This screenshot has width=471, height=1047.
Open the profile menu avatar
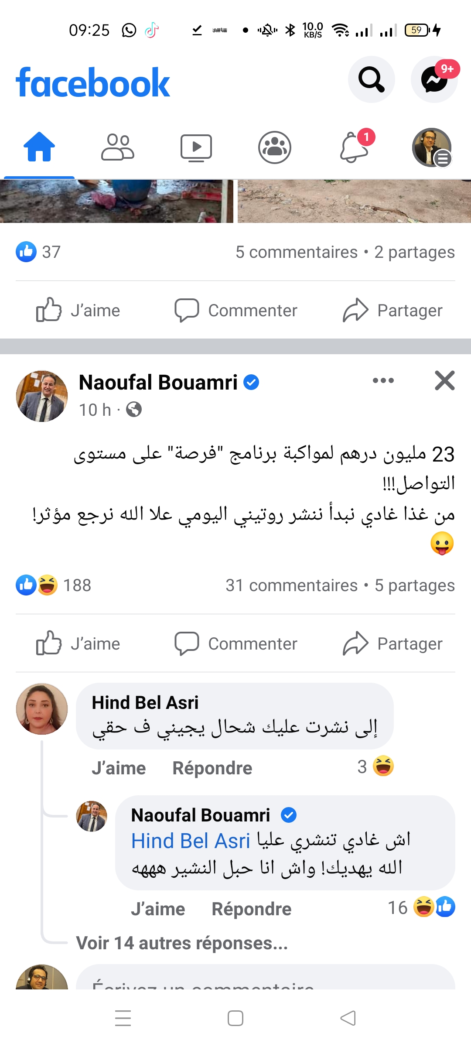point(432,147)
